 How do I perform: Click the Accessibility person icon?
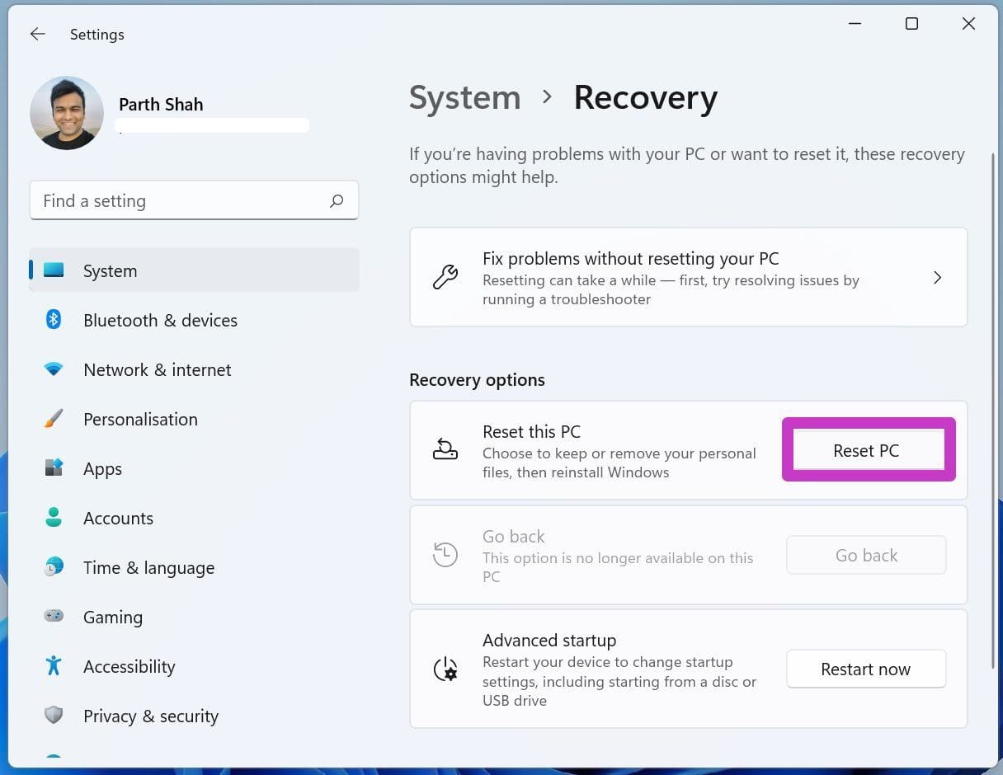click(54, 666)
